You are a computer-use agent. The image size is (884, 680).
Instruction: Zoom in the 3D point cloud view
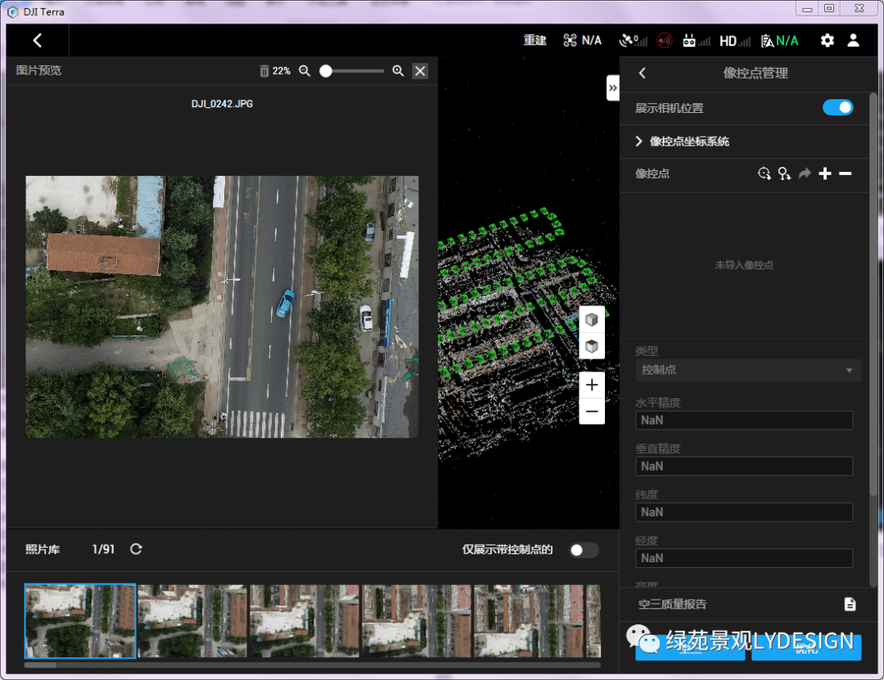(x=592, y=385)
